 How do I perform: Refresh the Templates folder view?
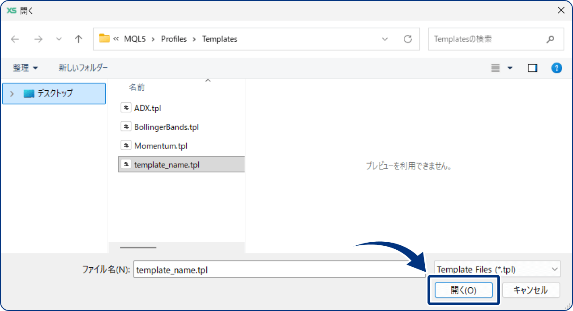point(407,39)
